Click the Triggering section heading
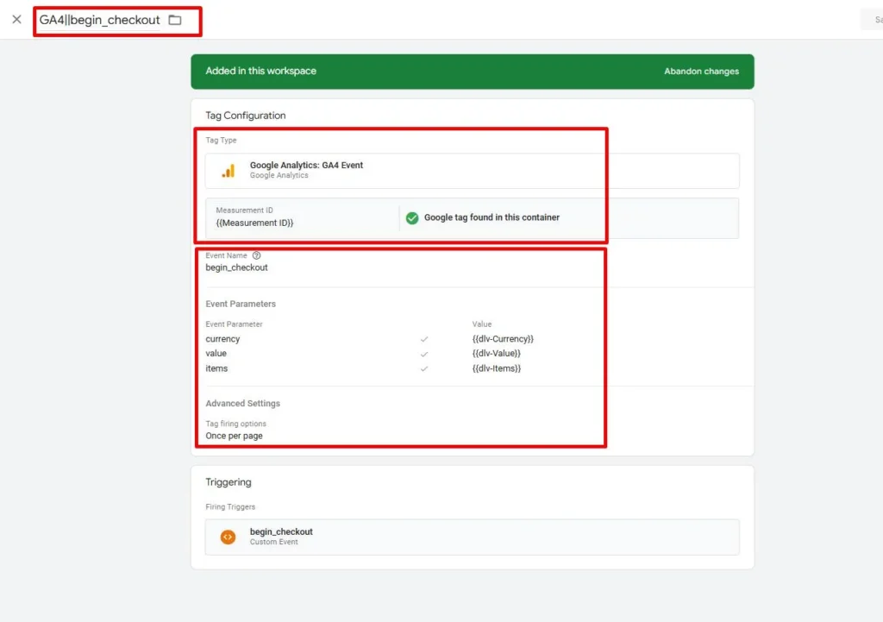Image resolution: width=883 pixels, height=622 pixels. pos(228,482)
